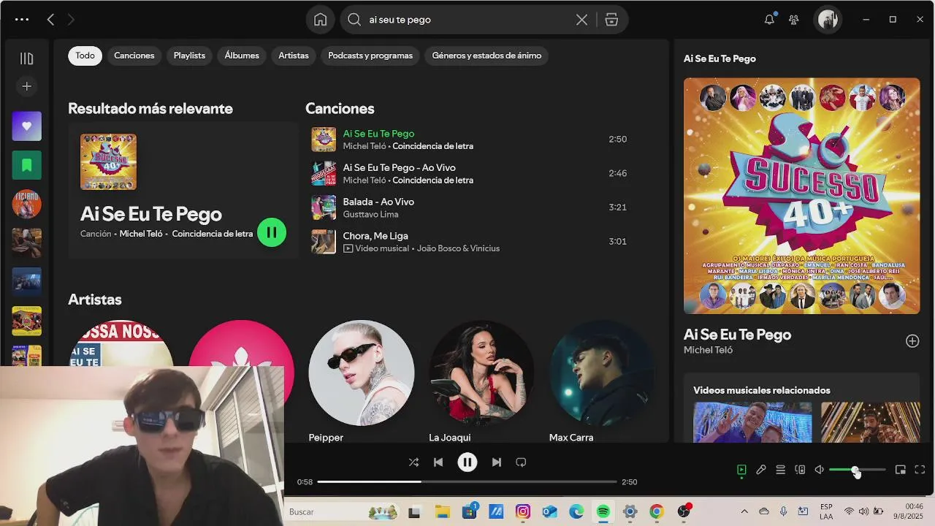Click the Ai Se Eu Te Pego panel song title

pyautogui.click(x=737, y=335)
